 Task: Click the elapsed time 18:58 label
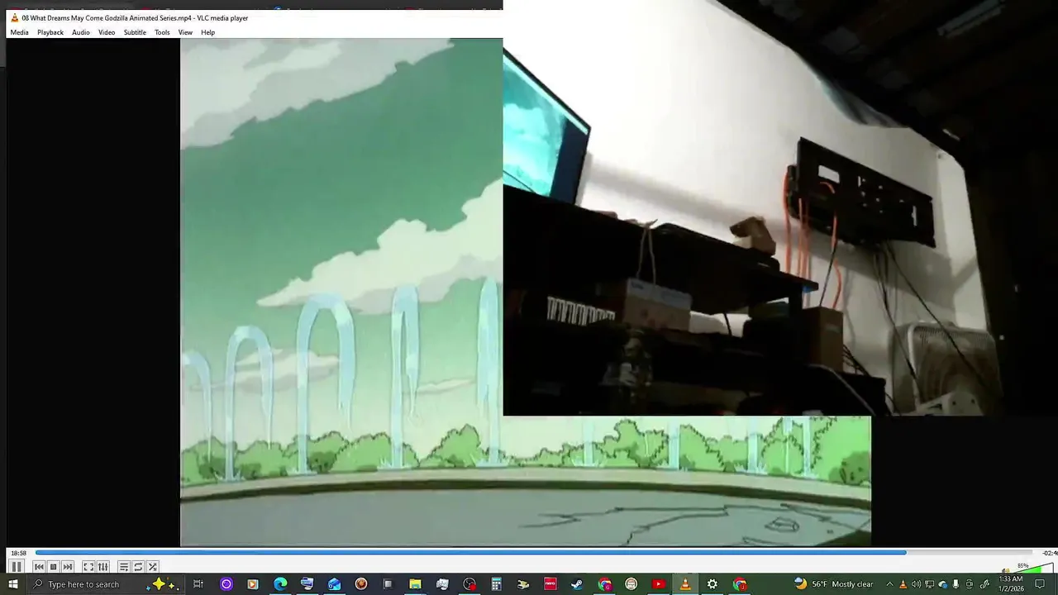tap(18, 553)
